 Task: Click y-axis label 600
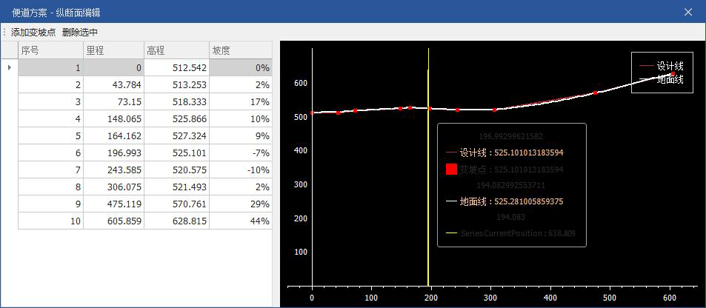point(300,83)
